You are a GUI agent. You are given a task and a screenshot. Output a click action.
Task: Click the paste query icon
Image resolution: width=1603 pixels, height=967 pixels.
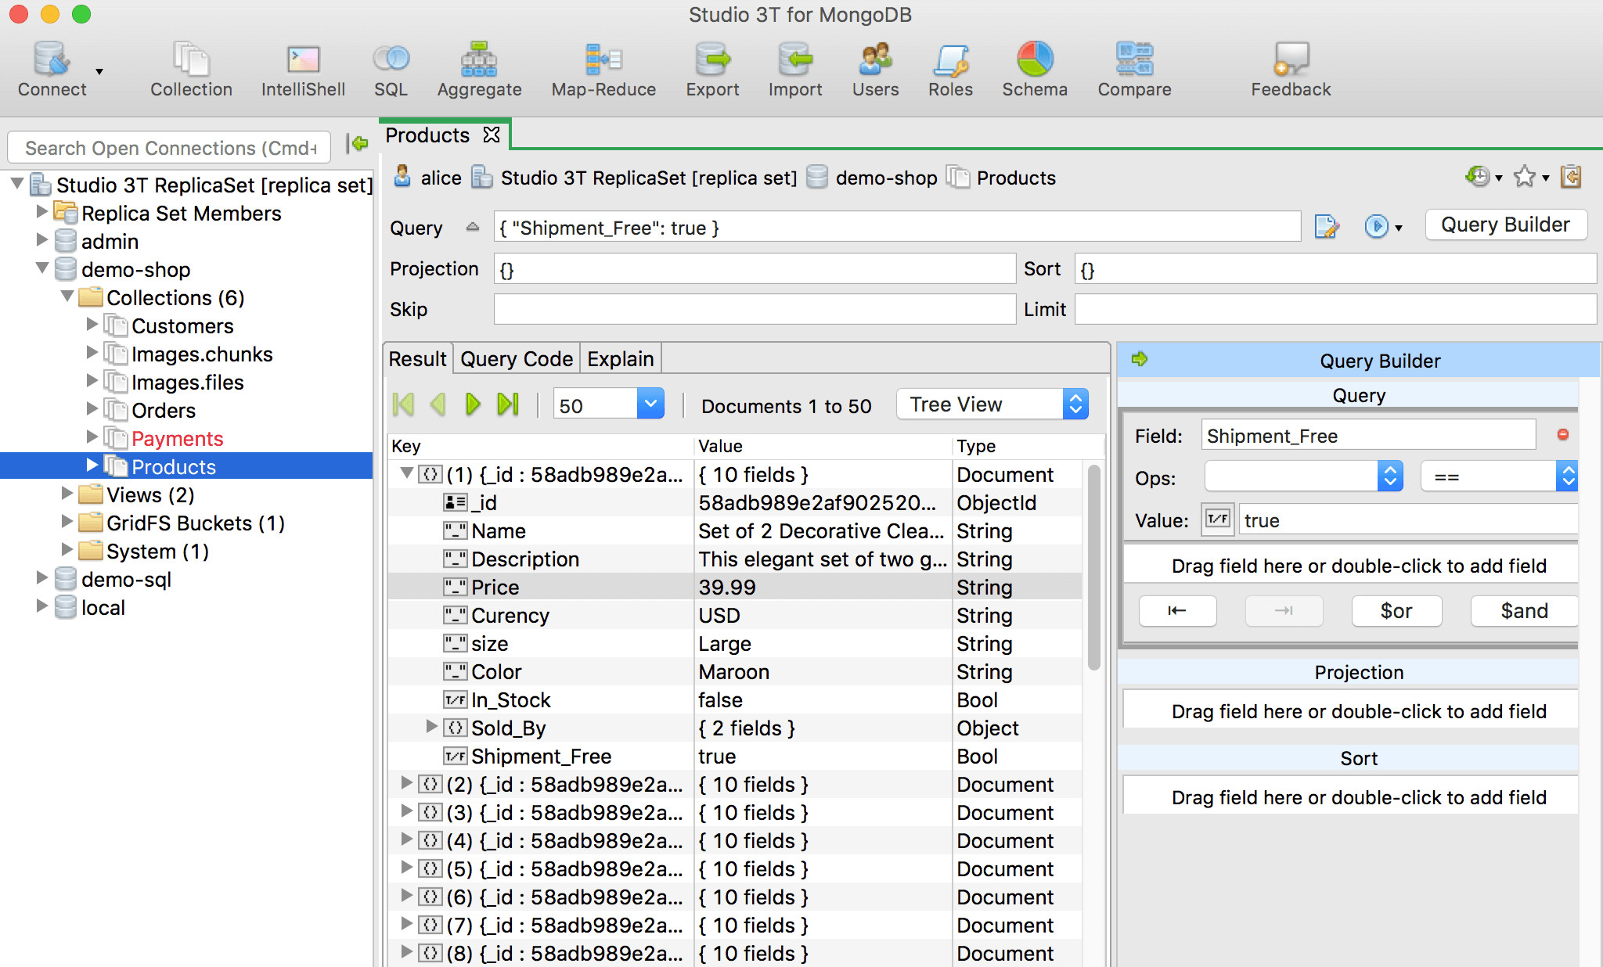click(x=1571, y=177)
